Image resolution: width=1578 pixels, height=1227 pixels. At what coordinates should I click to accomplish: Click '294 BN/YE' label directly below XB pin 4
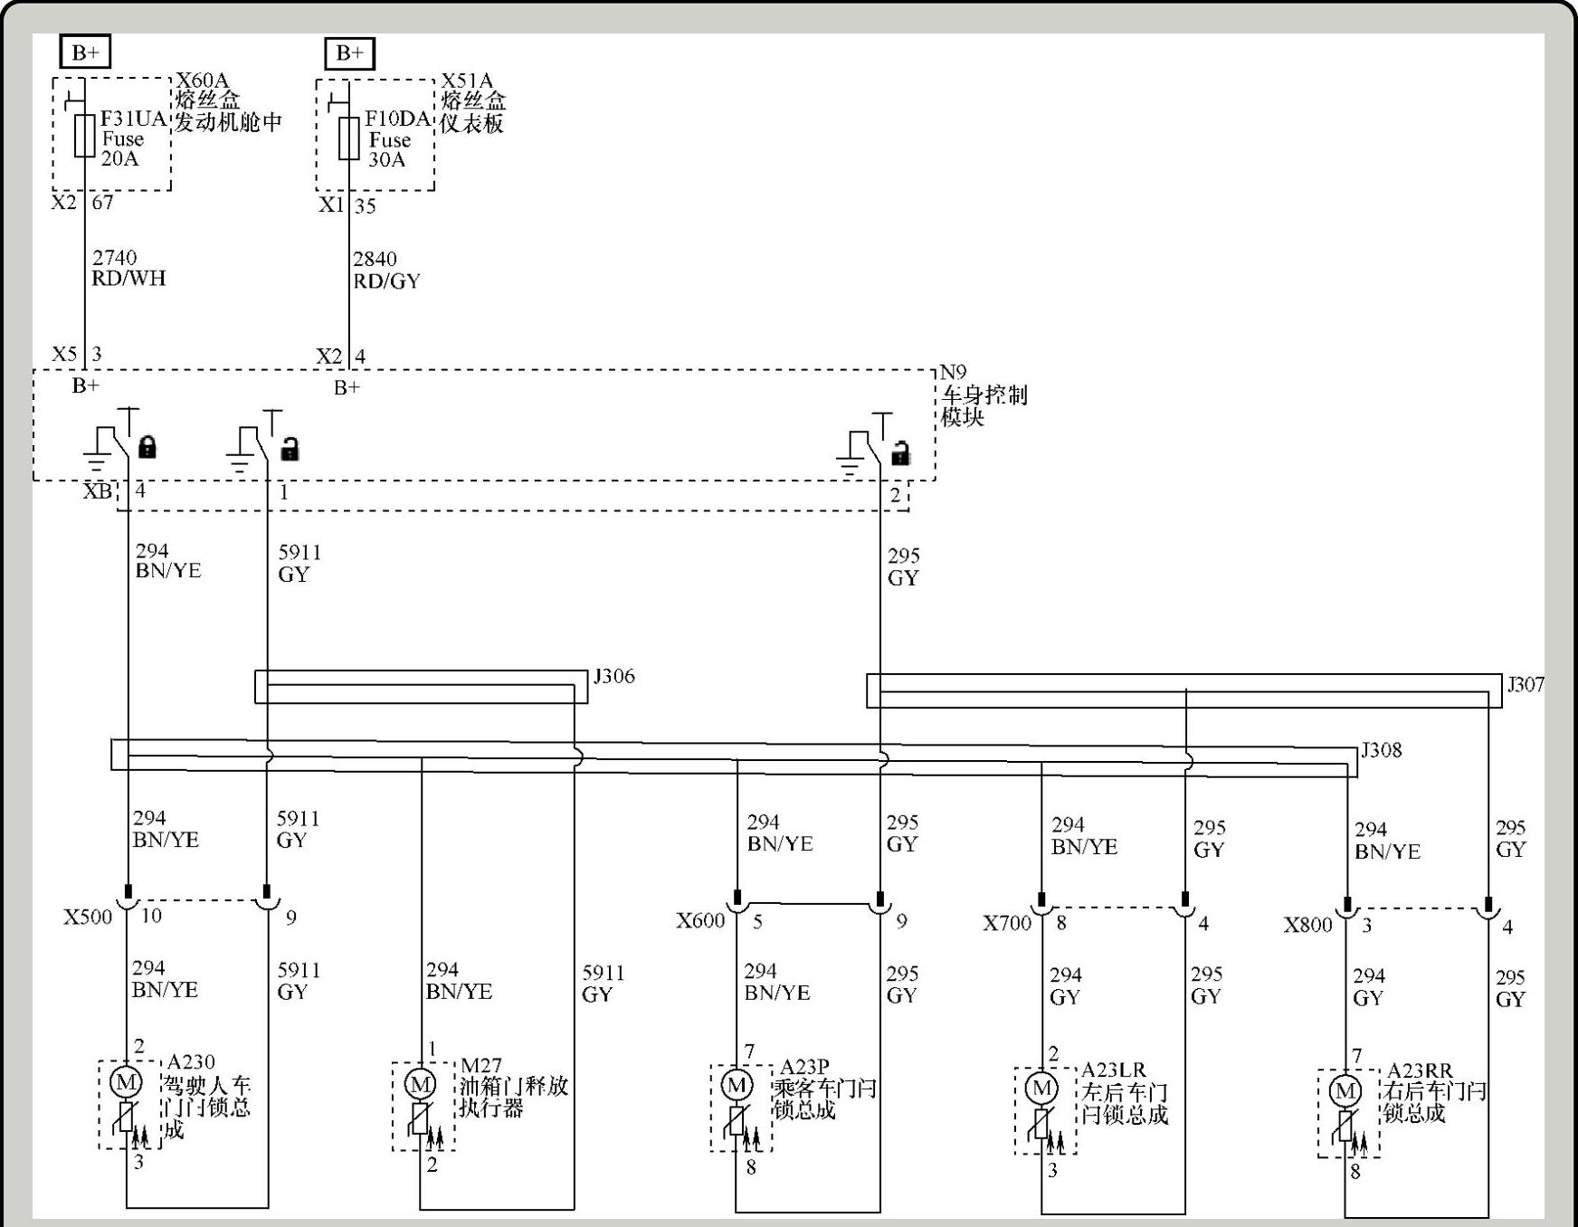[x=168, y=560]
